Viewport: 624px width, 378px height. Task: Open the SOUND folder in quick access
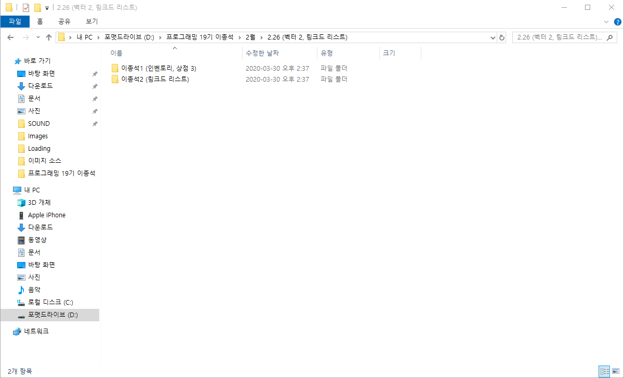[x=38, y=123]
